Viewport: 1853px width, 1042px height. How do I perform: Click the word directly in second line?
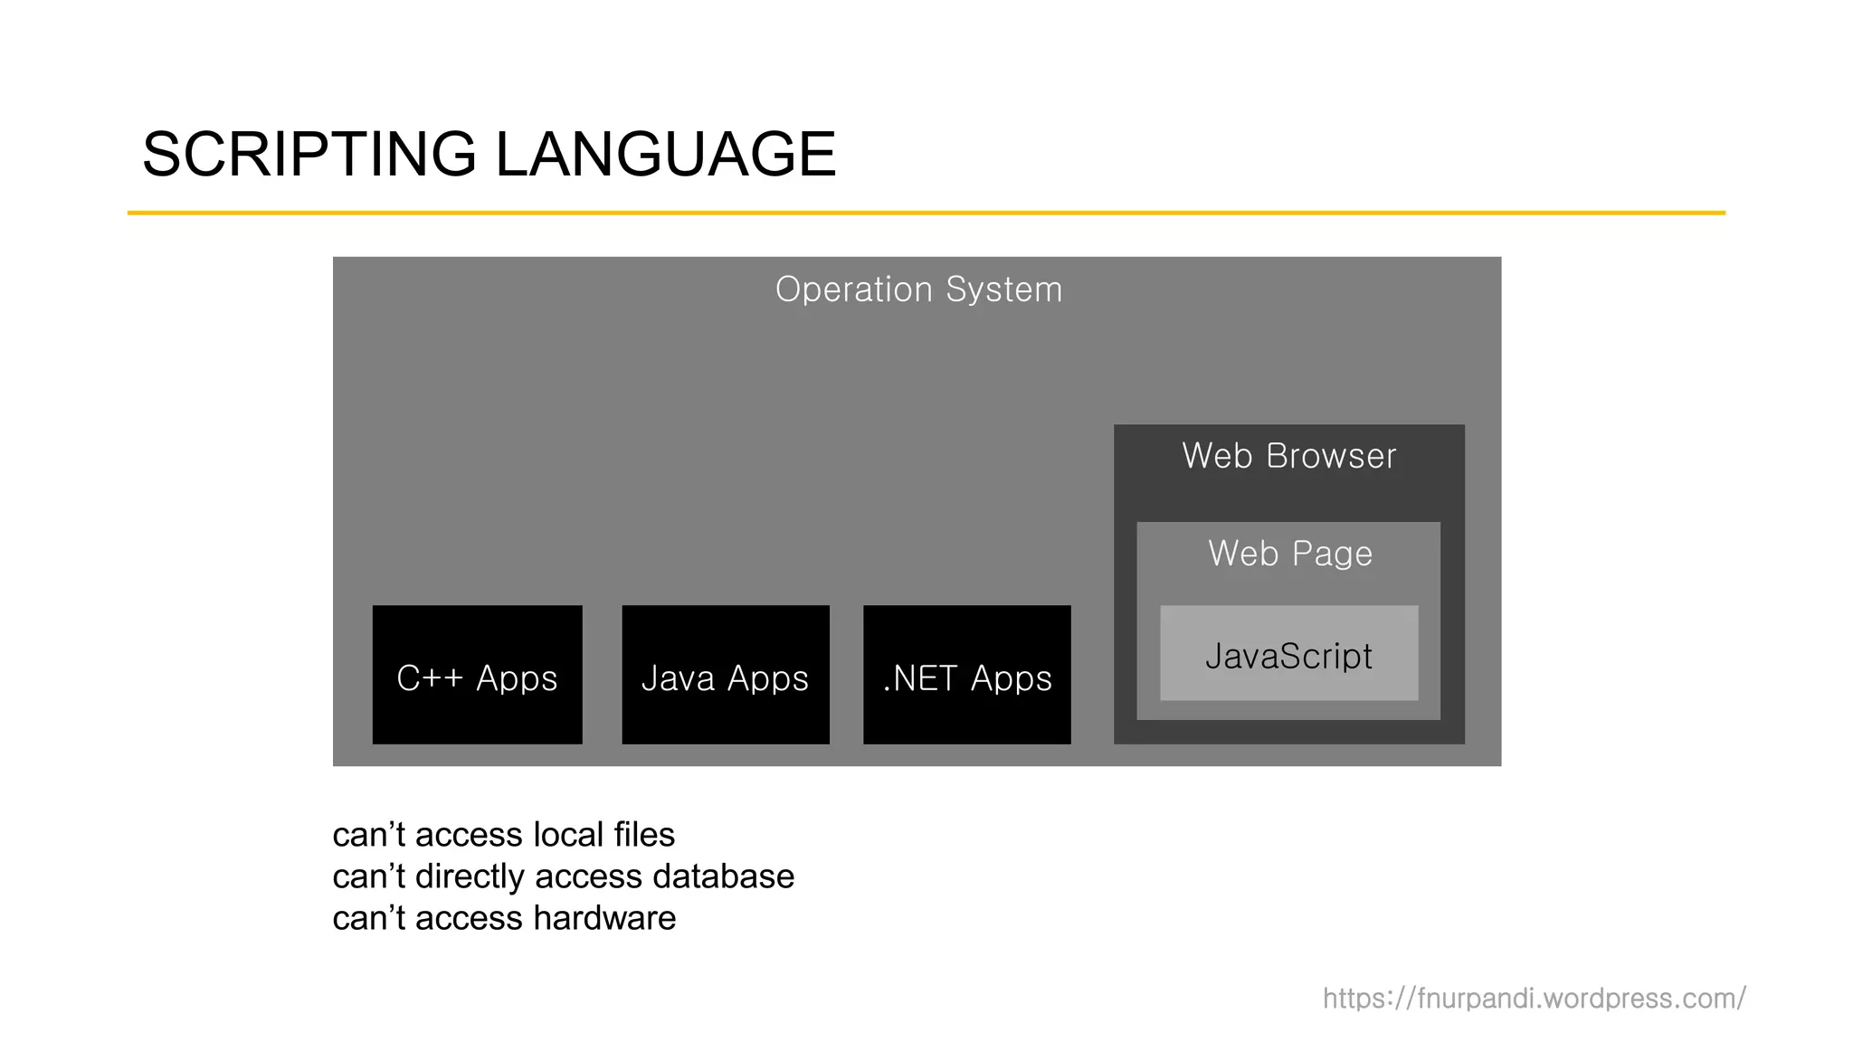pyautogui.click(x=470, y=876)
